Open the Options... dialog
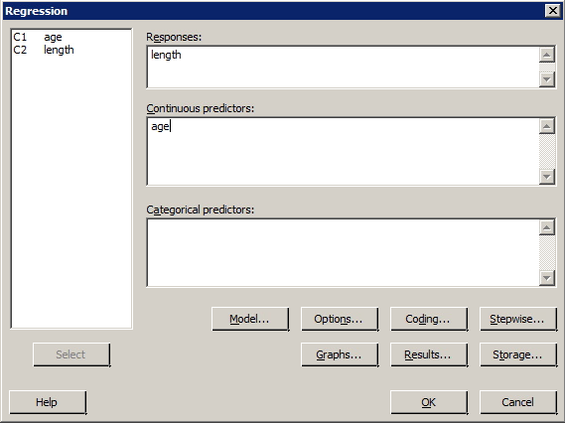This screenshot has width=565, height=423. pyautogui.click(x=340, y=319)
